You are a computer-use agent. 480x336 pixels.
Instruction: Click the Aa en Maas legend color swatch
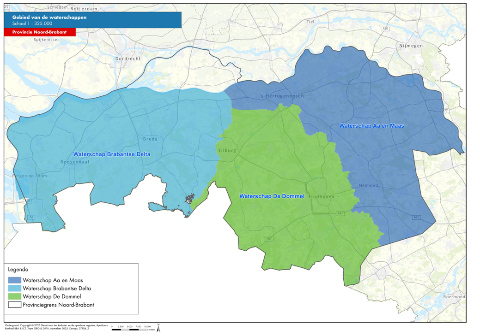15,280
